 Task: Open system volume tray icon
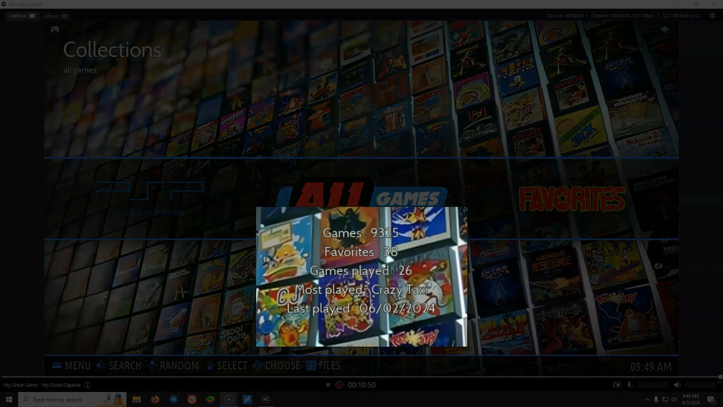[674, 400]
